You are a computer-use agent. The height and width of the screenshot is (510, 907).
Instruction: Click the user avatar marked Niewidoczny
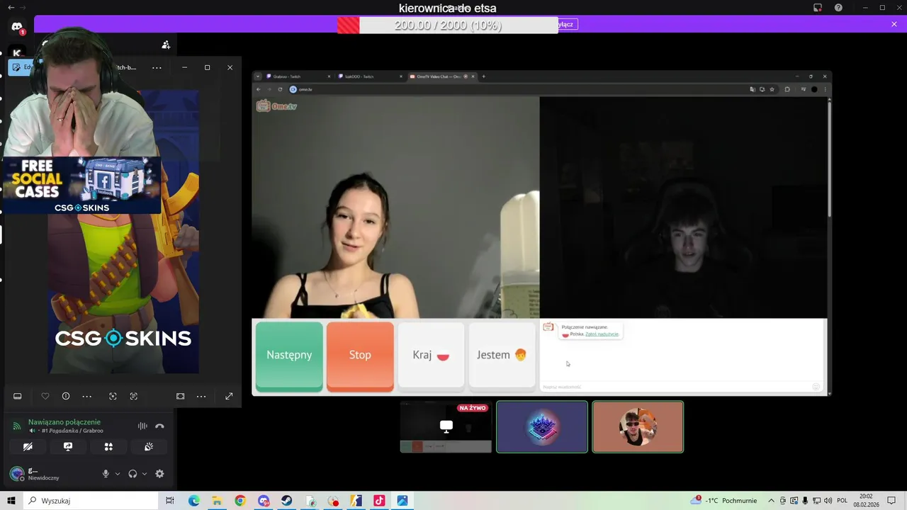pyautogui.click(x=16, y=474)
